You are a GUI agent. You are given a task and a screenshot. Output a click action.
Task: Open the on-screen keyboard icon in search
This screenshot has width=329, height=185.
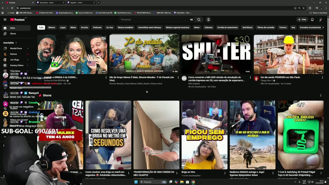[191, 20]
